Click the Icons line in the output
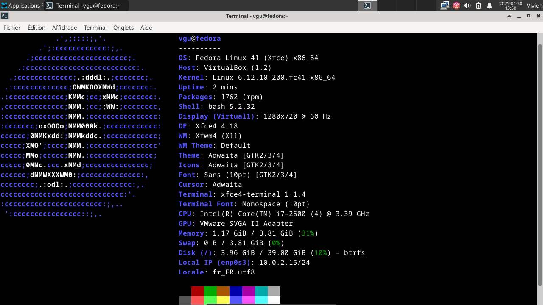This screenshot has height=305, width=543. point(232,165)
